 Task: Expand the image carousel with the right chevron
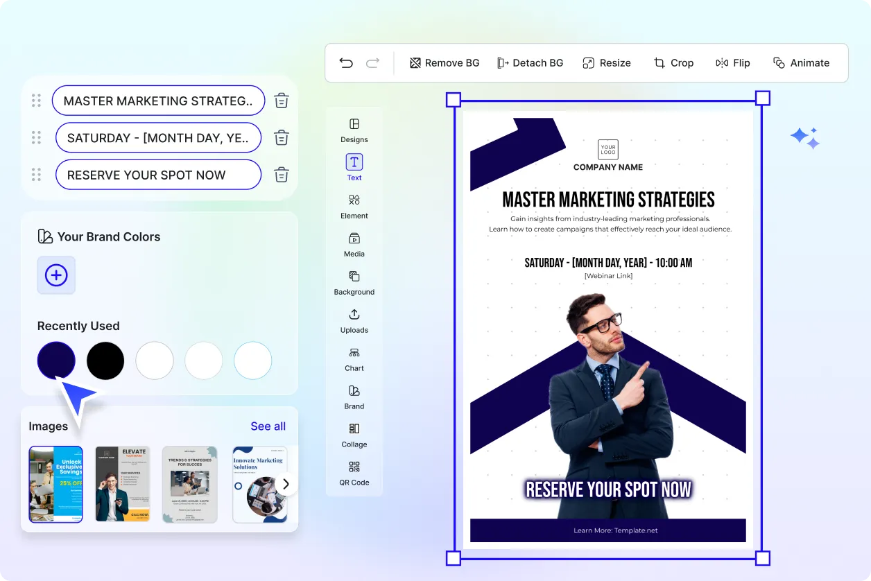286,484
